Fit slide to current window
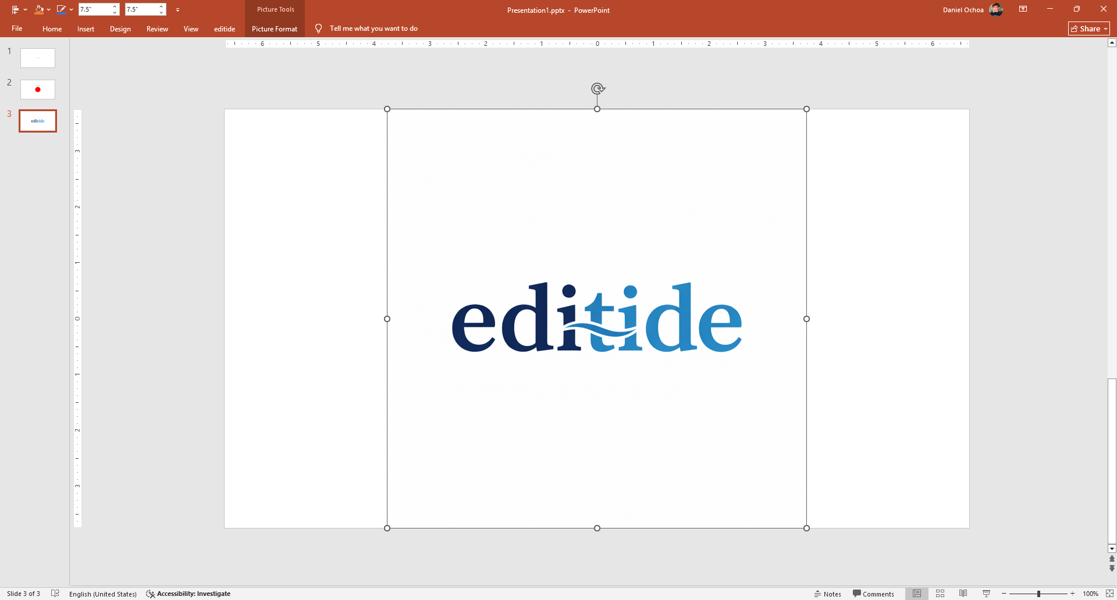Image resolution: width=1117 pixels, height=600 pixels. 1109,594
